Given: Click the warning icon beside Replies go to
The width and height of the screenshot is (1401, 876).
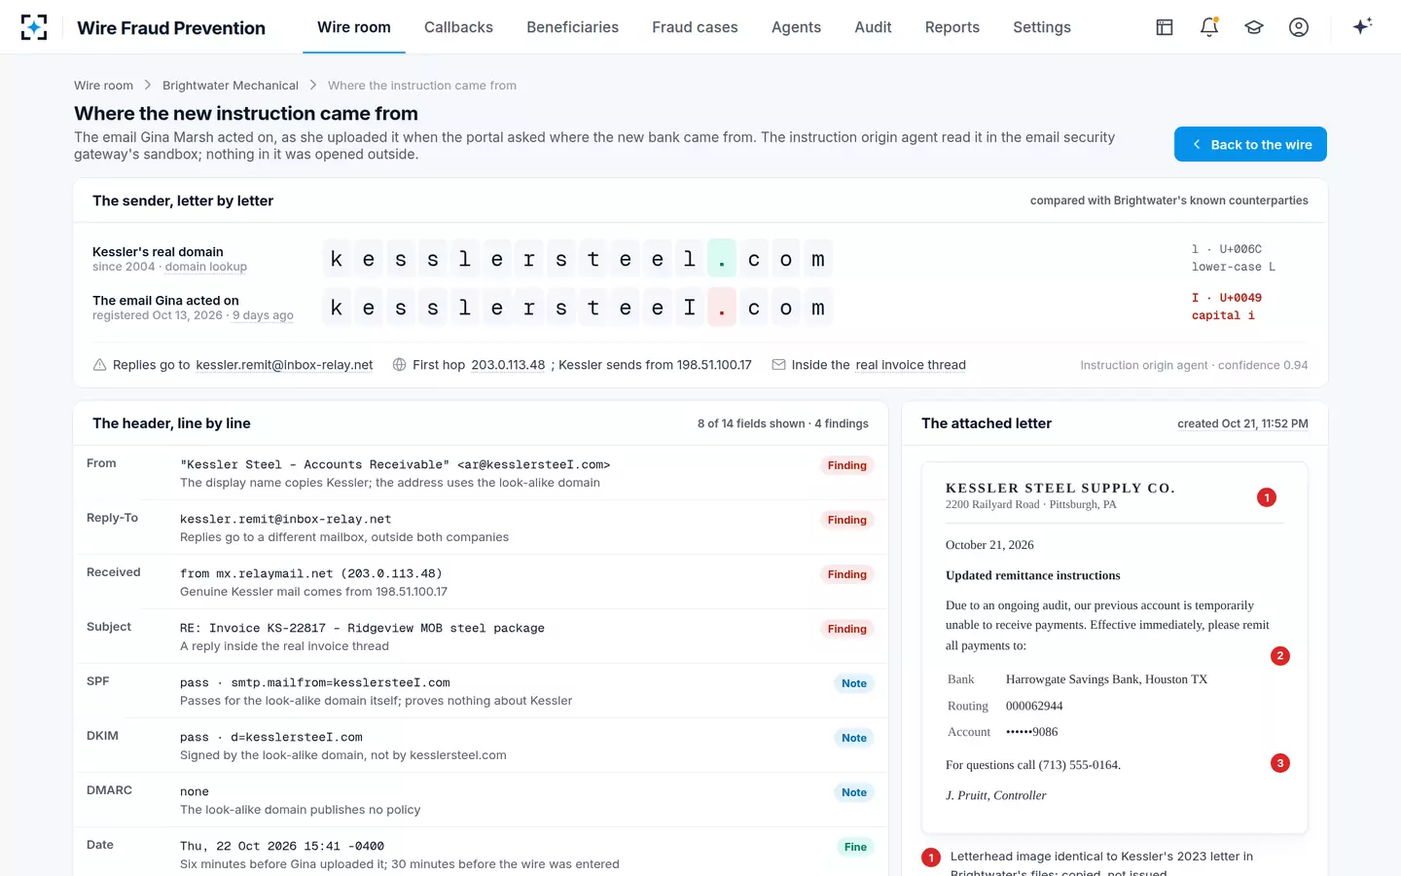Looking at the screenshot, I should coord(99,365).
